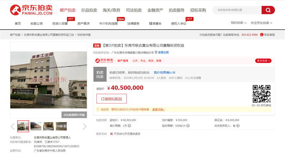Open 法律服务 menu item
This screenshot has height=157, width=285.
tap(133, 24)
